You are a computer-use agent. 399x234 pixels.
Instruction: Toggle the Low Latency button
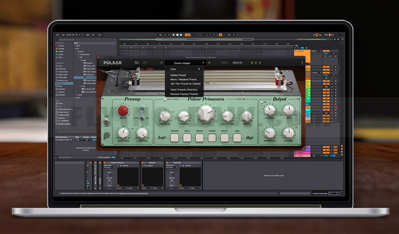(x=165, y=99)
